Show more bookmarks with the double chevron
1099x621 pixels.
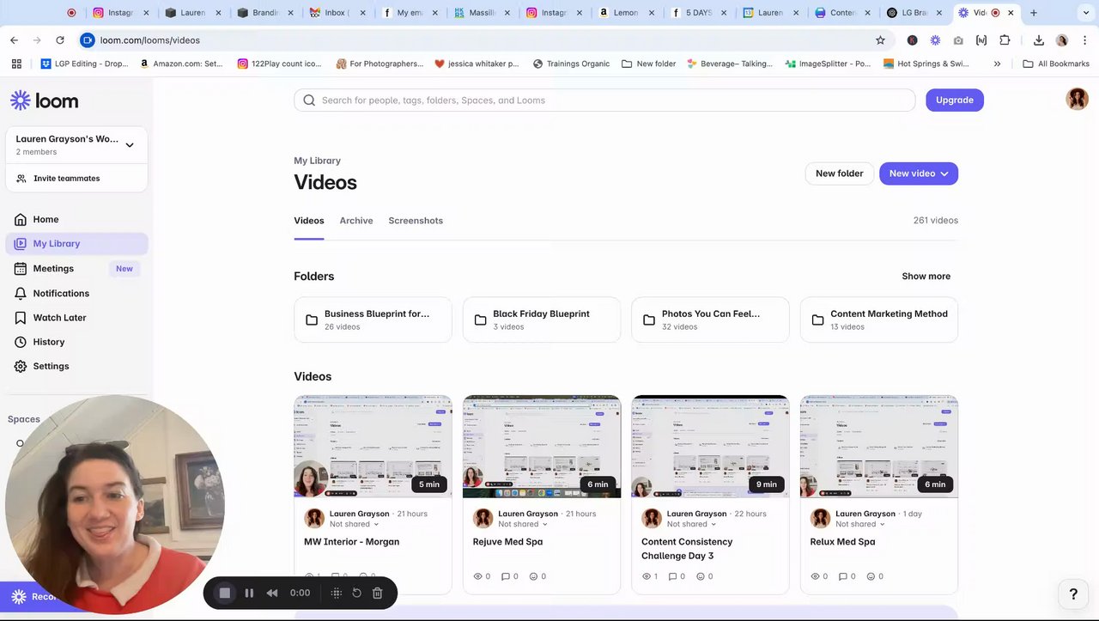pos(997,64)
